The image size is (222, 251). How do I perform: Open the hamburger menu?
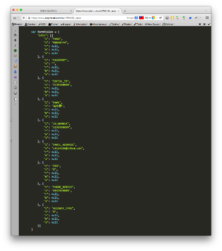tap(207, 18)
